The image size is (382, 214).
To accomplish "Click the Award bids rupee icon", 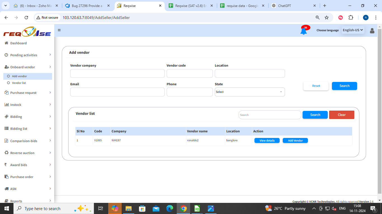I will (x=6, y=165).
